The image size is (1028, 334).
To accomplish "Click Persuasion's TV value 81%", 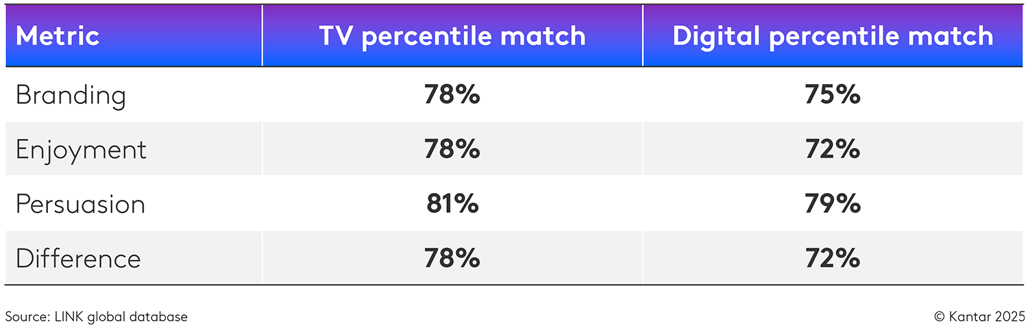I will pos(452,204).
